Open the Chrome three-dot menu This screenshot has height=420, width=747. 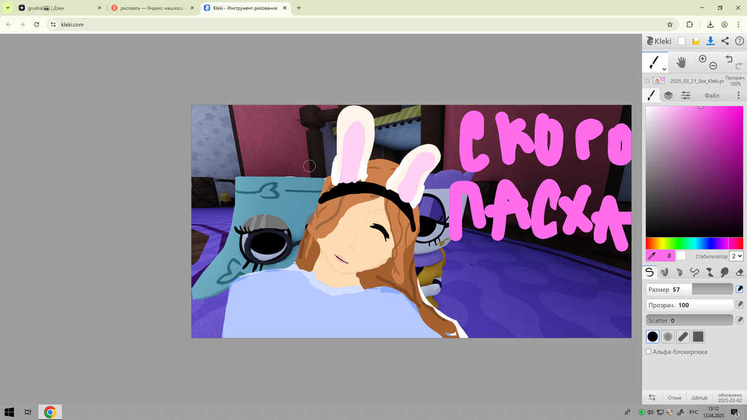click(738, 24)
